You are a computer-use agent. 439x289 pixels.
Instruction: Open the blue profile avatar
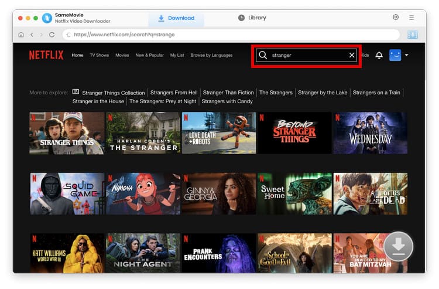click(x=395, y=55)
